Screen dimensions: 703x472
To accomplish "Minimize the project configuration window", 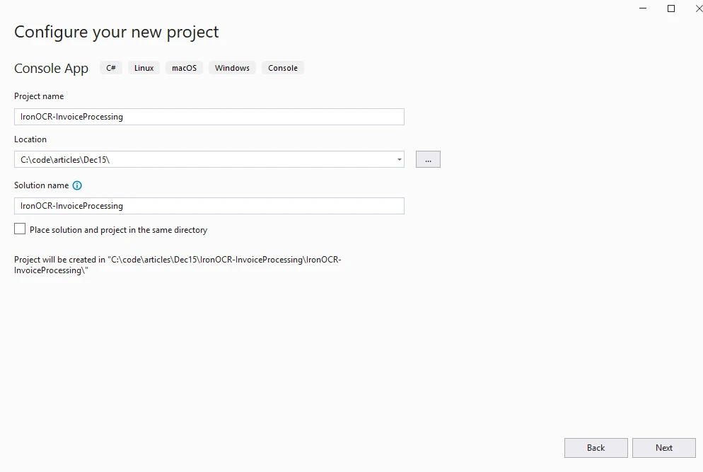I will pyautogui.click(x=643, y=8).
